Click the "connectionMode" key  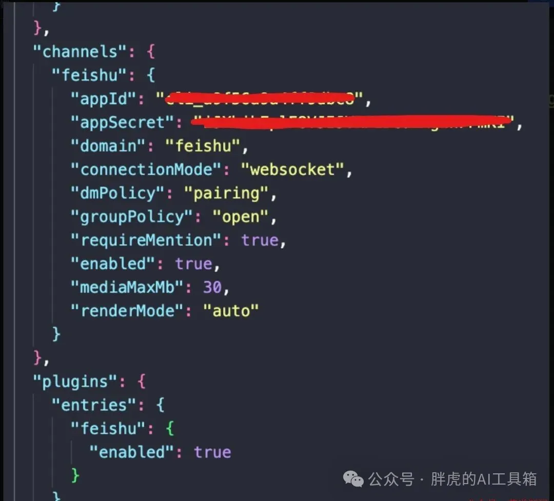click(146, 170)
